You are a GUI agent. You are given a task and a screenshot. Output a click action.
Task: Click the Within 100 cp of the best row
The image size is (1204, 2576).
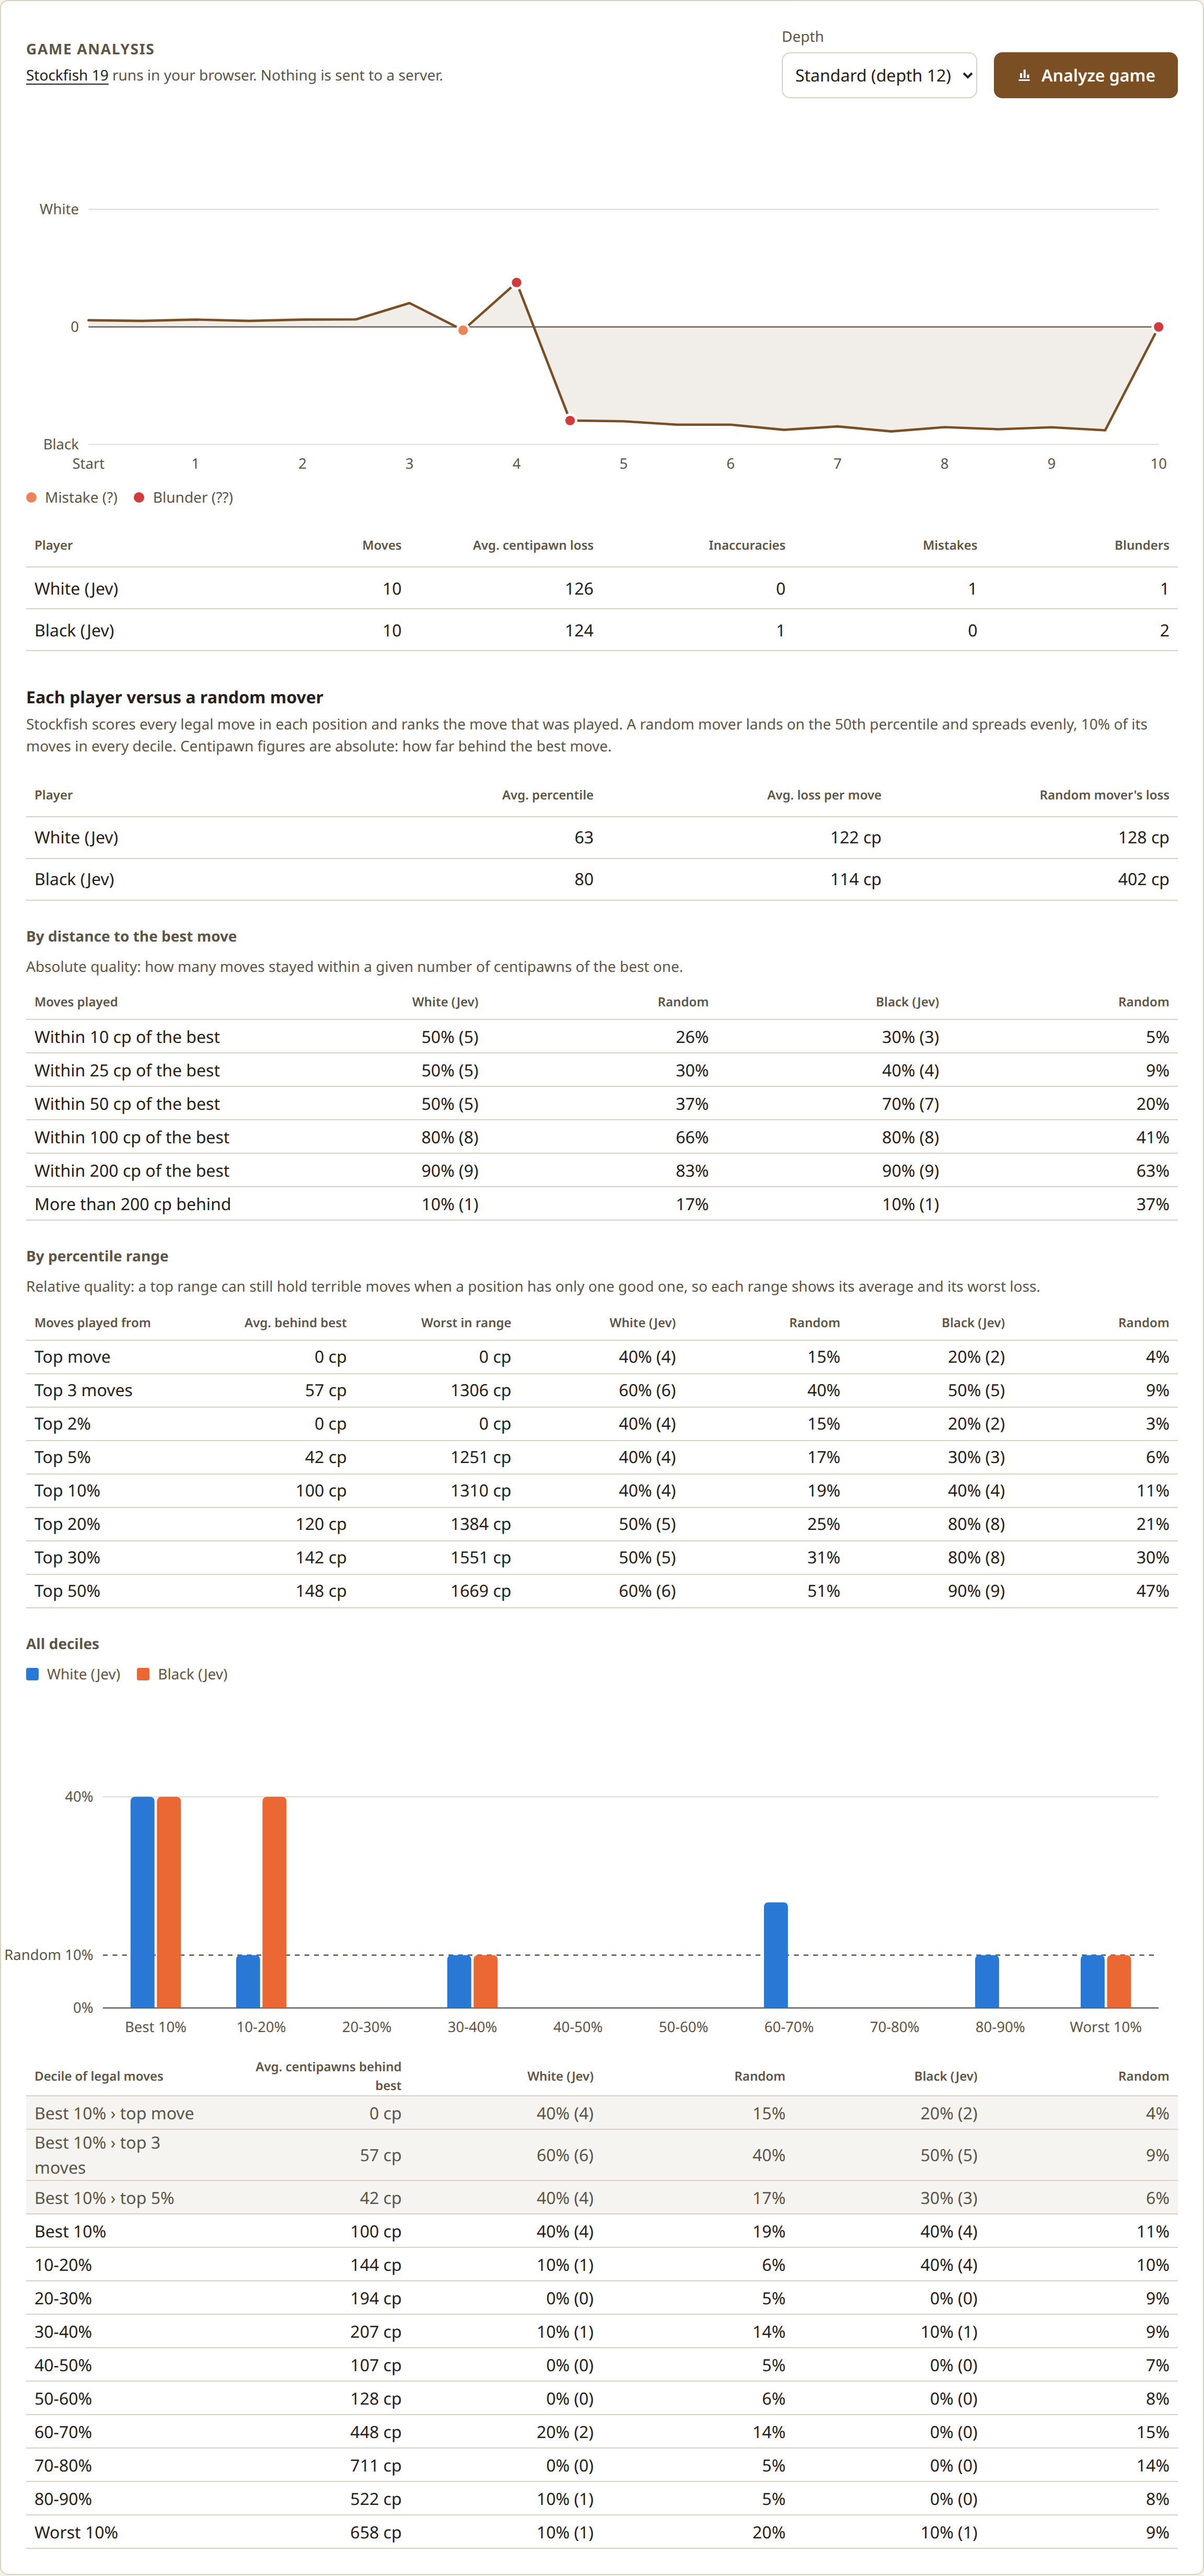coord(602,1137)
